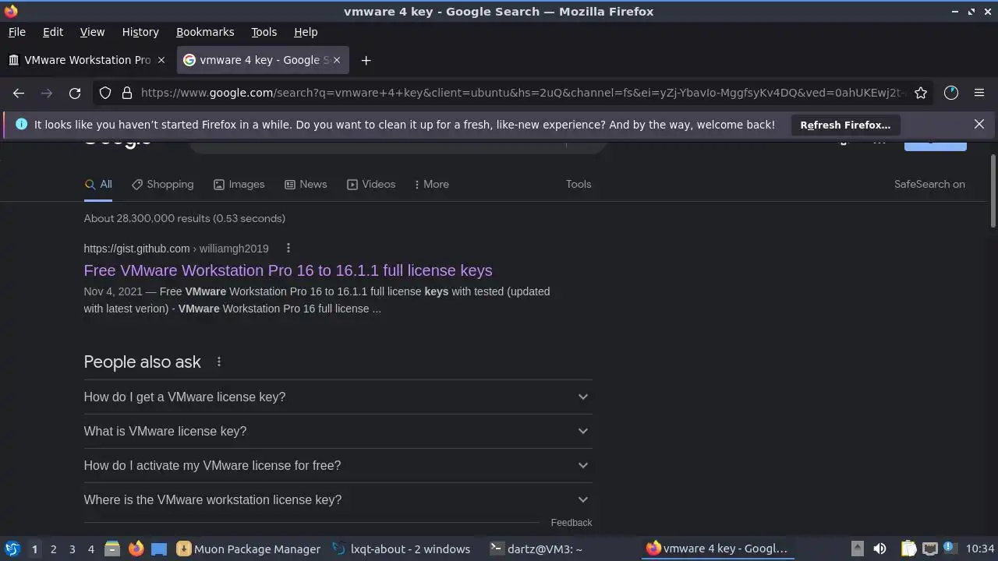Expand Where is the VMware workstation license key
The height and width of the screenshot is (561, 998).
(338, 499)
